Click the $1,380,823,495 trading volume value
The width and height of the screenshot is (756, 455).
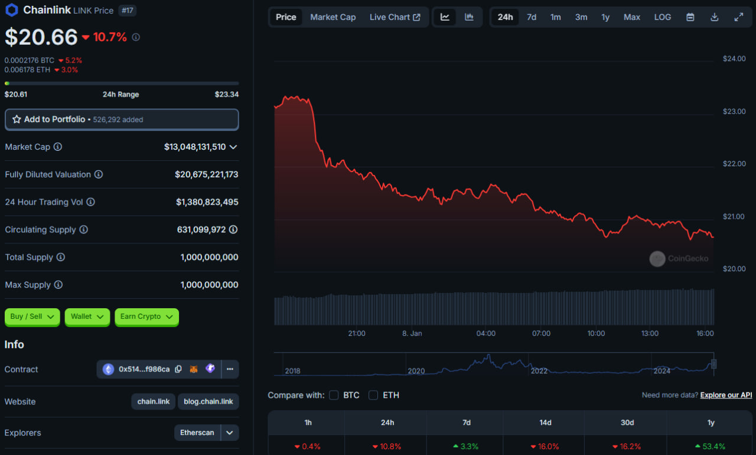(207, 202)
